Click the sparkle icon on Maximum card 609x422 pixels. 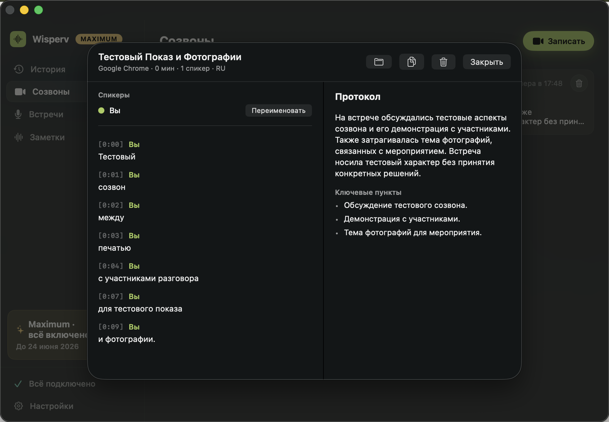click(x=20, y=330)
